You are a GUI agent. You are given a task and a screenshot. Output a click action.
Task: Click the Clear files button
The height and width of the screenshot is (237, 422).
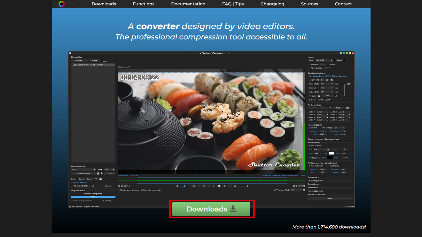(94, 61)
